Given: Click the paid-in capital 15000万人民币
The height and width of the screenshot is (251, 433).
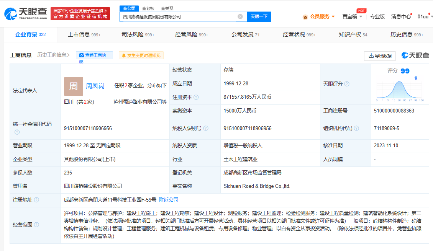Looking at the screenshot, I should (x=240, y=111).
